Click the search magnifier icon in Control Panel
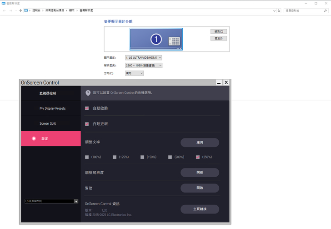Screen dimensions: 331x229 coord(325,10)
